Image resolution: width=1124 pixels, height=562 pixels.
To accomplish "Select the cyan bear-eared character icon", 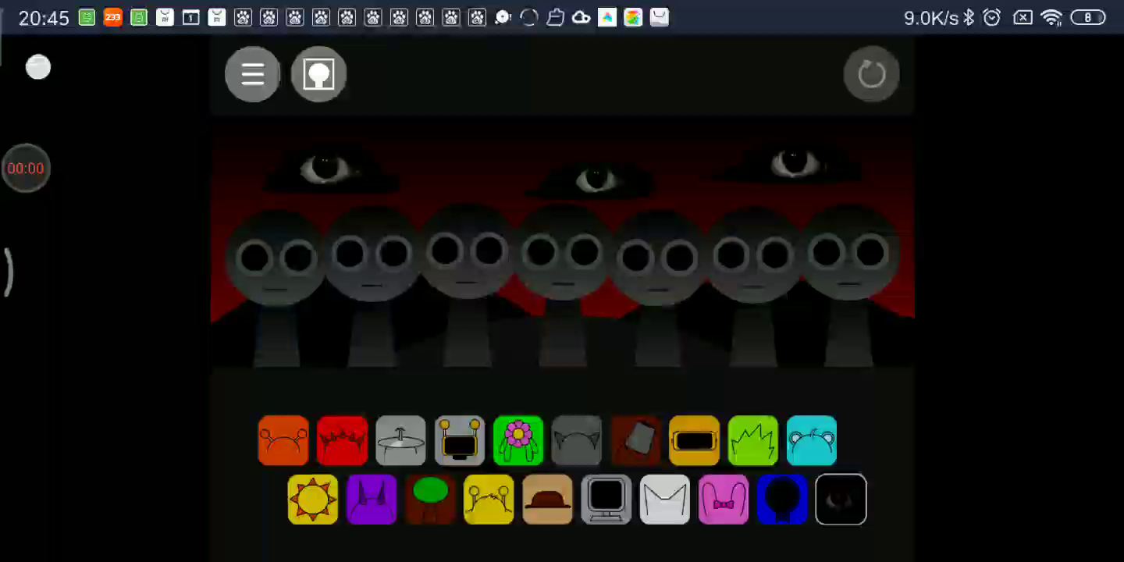I will 812,441.
